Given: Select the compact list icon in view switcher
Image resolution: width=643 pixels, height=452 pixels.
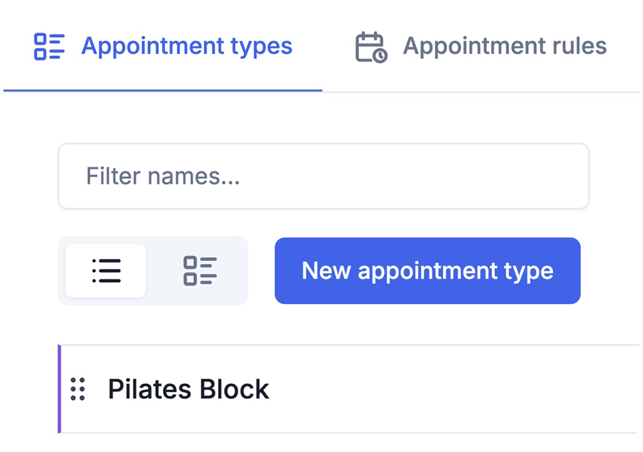Looking at the screenshot, I should tap(106, 270).
